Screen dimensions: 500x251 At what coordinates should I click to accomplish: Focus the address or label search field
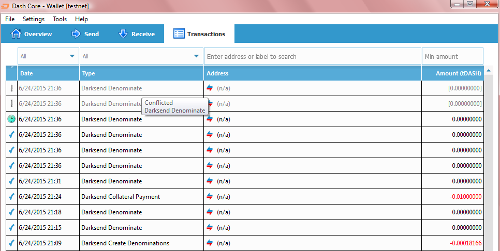(x=313, y=56)
